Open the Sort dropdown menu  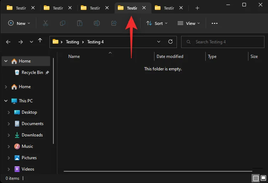[156, 23]
